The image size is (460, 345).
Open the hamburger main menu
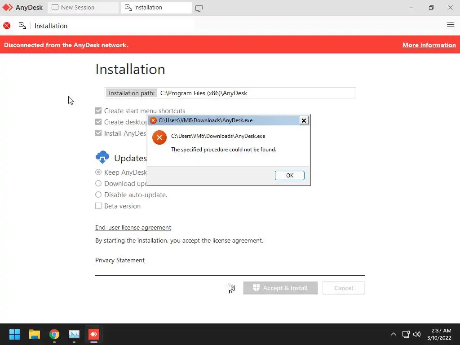point(450,26)
